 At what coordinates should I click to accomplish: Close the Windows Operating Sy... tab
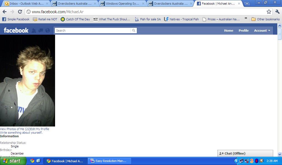[x=143, y=4]
